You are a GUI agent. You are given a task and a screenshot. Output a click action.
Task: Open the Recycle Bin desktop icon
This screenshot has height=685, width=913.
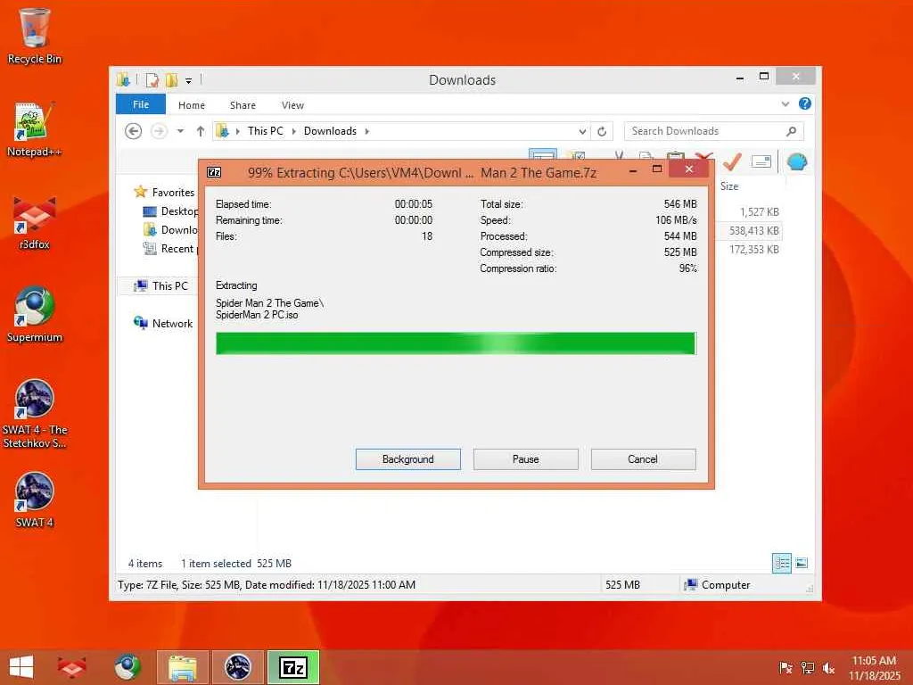(35, 36)
